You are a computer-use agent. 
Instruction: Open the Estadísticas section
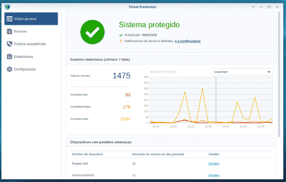pos(31,56)
